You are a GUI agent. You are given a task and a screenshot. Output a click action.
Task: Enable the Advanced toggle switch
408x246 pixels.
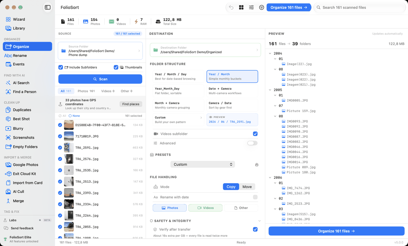[252, 143]
